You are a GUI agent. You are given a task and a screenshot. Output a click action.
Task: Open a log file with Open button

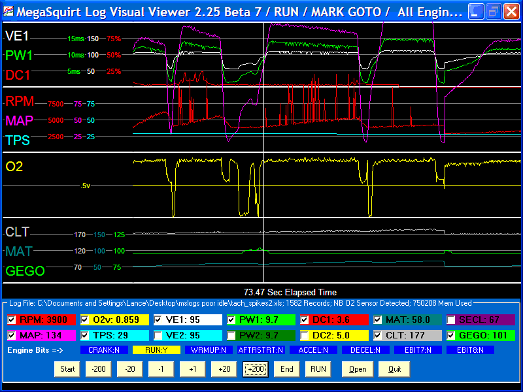(357, 369)
